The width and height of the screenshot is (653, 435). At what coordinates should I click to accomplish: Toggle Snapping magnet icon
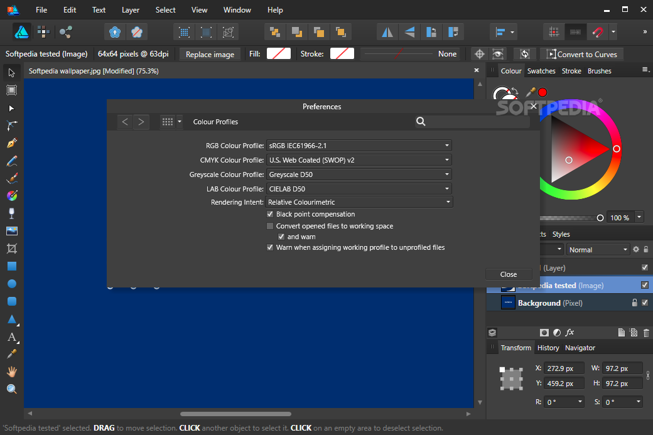point(598,32)
